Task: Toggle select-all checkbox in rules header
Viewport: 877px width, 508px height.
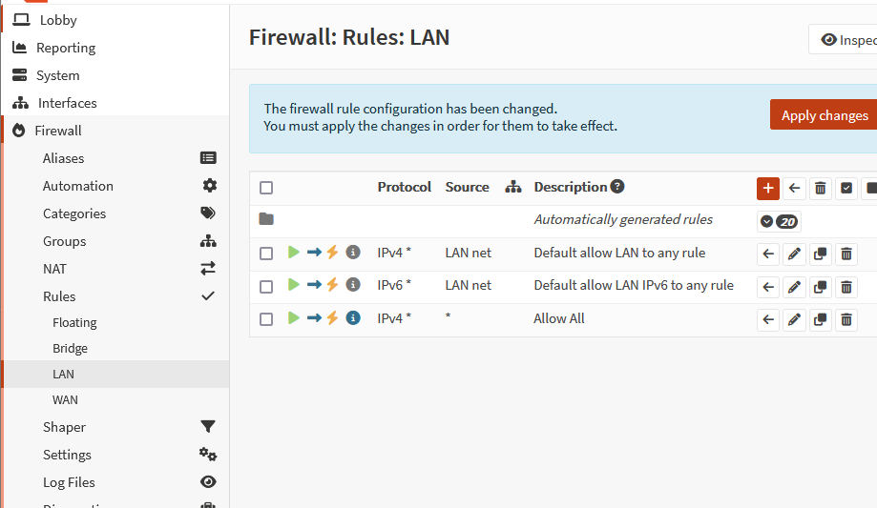Action: [x=266, y=188]
